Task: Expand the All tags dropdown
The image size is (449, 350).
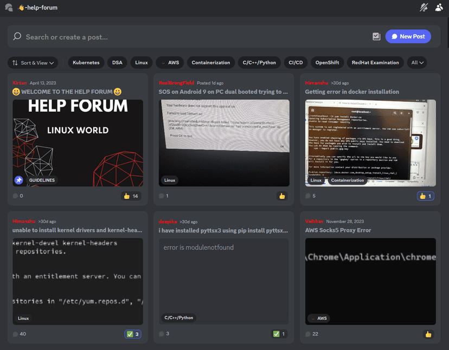Action: coord(418,63)
